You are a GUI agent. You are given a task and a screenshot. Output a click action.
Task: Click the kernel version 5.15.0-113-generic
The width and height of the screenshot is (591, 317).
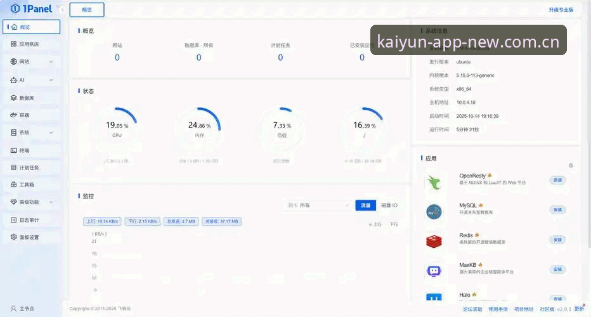(x=475, y=75)
